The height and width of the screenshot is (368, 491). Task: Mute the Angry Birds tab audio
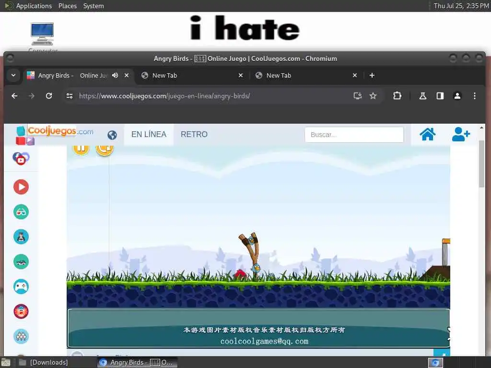point(115,75)
